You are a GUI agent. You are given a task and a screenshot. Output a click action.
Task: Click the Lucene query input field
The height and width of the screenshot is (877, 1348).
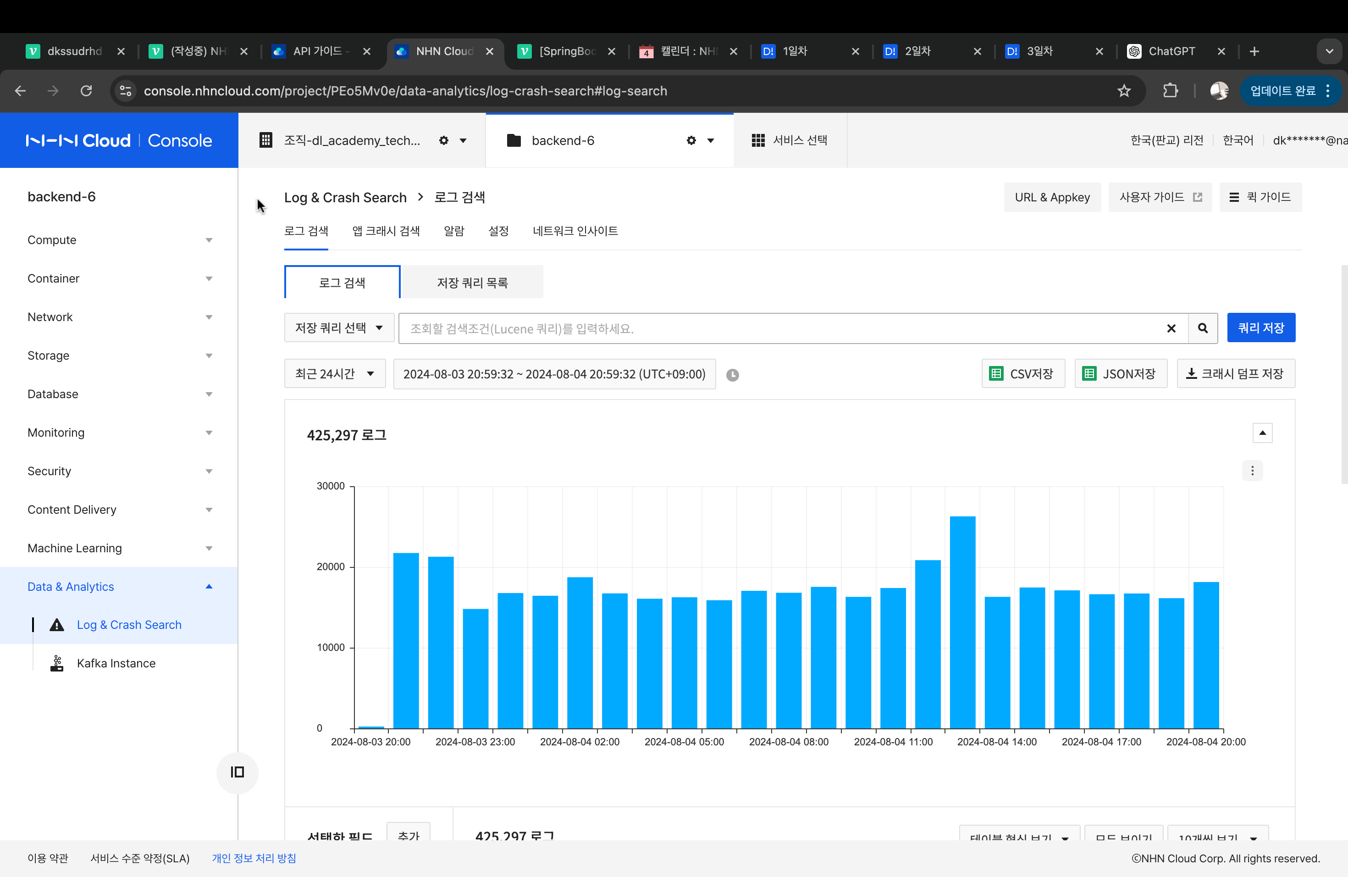pos(782,328)
